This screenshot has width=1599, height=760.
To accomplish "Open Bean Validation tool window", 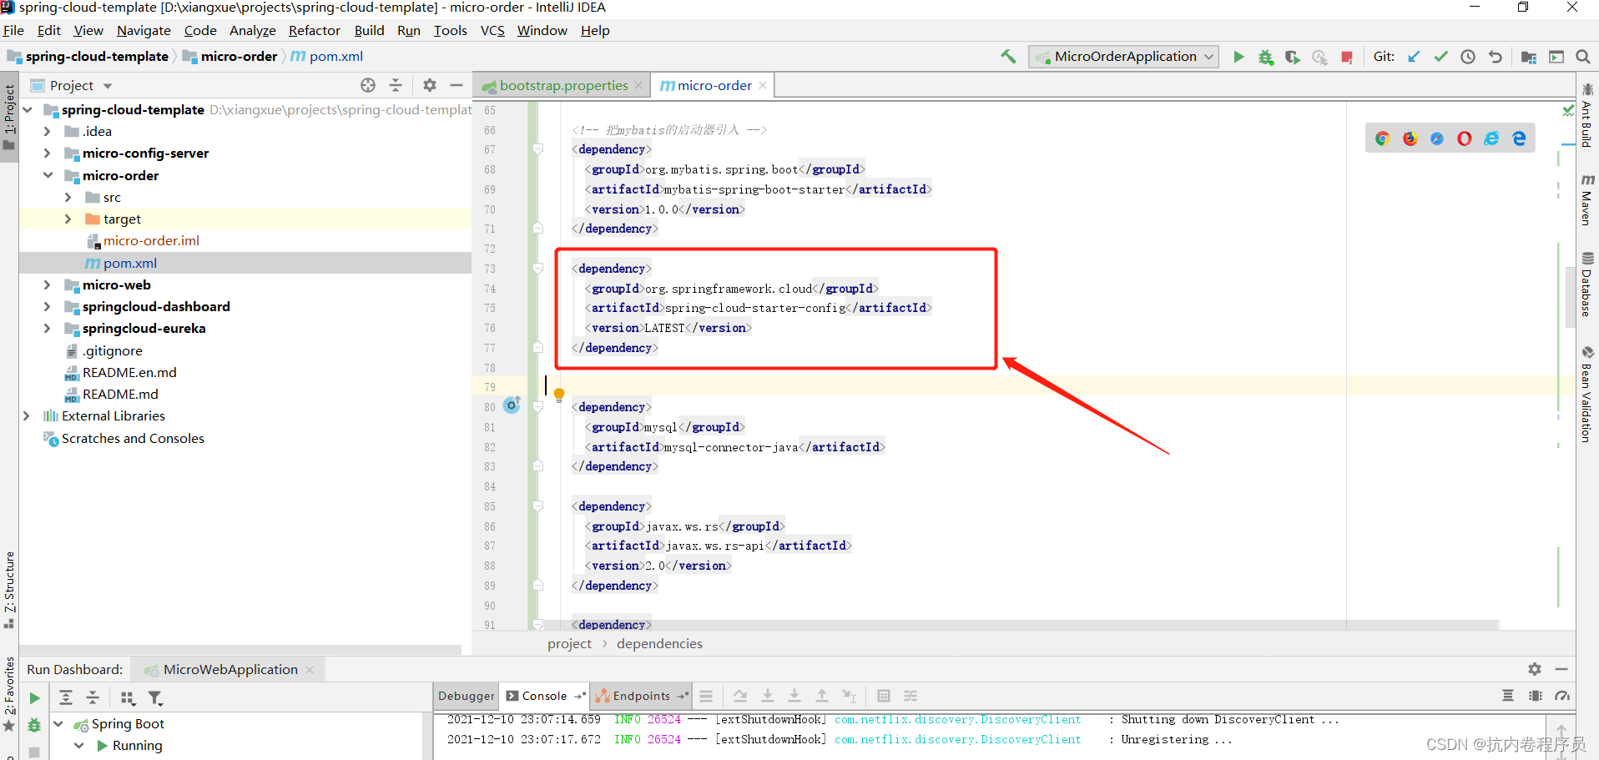I will coord(1587,393).
